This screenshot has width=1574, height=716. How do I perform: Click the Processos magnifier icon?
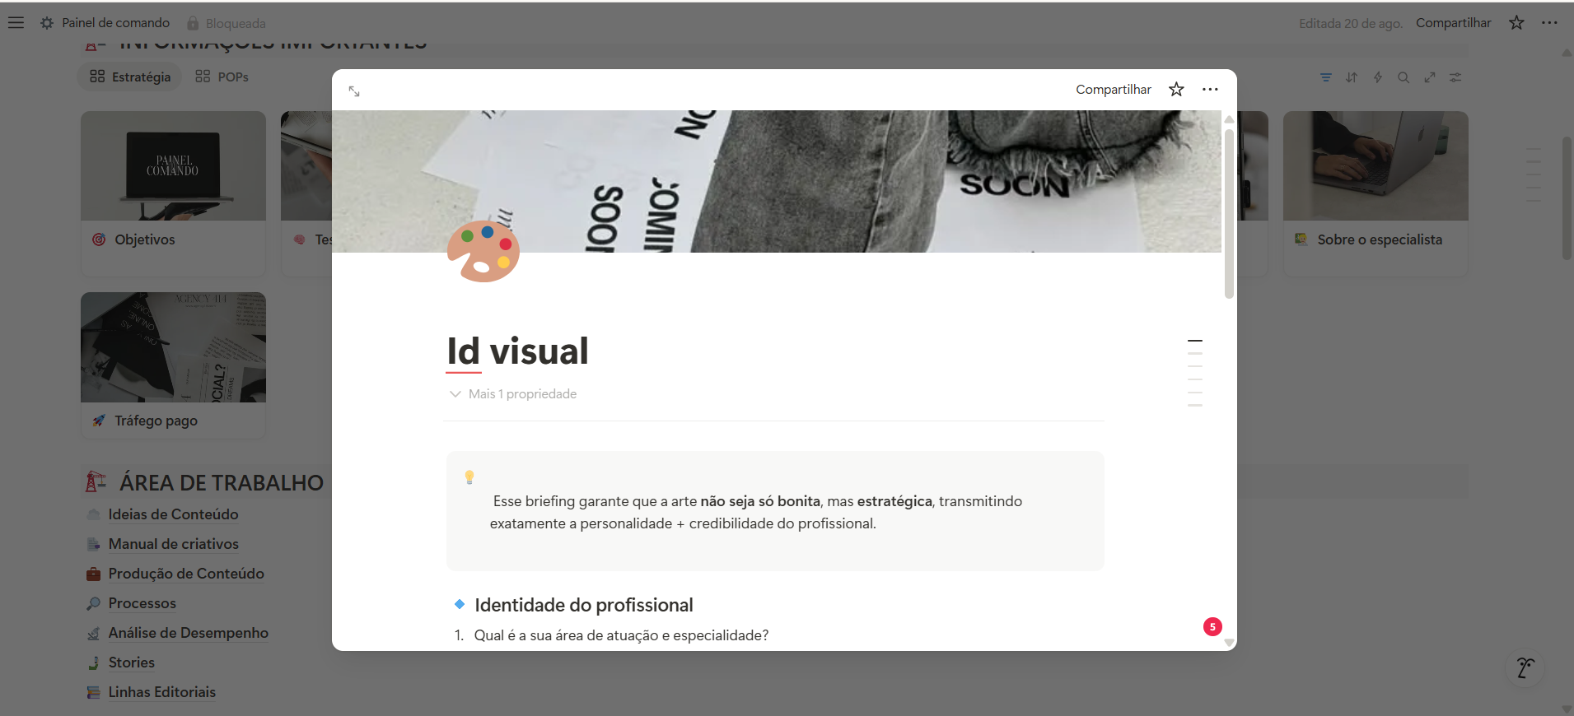(x=94, y=603)
